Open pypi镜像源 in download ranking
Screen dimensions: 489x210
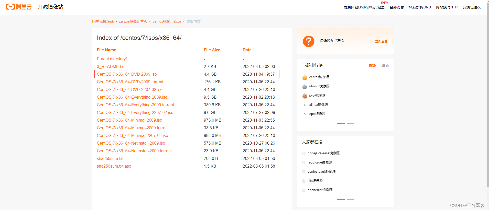317,95
